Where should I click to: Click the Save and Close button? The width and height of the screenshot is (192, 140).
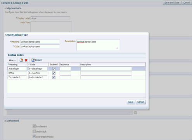(x=172, y=3)
